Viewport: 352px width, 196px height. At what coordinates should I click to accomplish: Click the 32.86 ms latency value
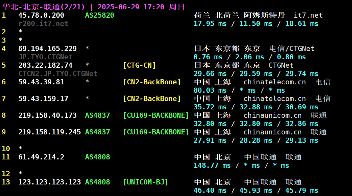[302, 124]
